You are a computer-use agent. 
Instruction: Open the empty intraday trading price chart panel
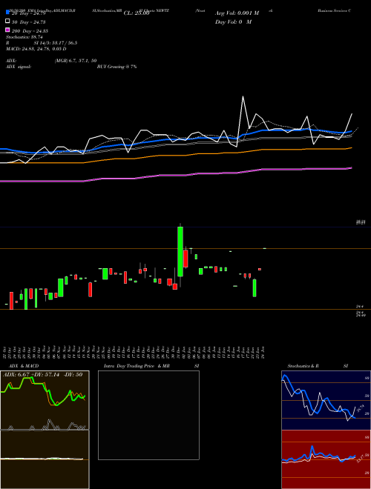click(148, 415)
